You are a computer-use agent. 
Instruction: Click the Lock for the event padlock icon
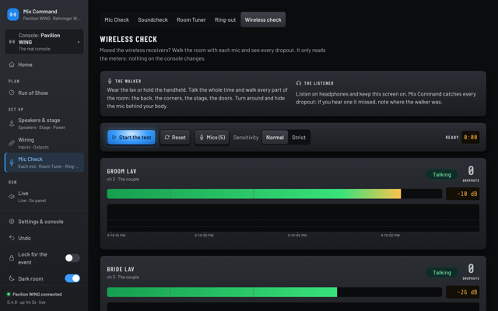pyautogui.click(x=12, y=258)
